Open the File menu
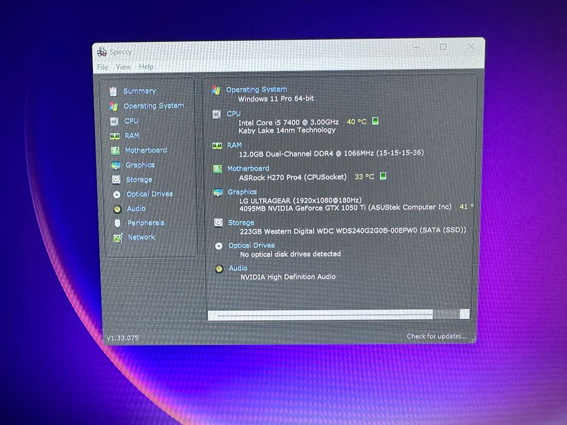The height and width of the screenshot is (425, 567). click(102, 67)
